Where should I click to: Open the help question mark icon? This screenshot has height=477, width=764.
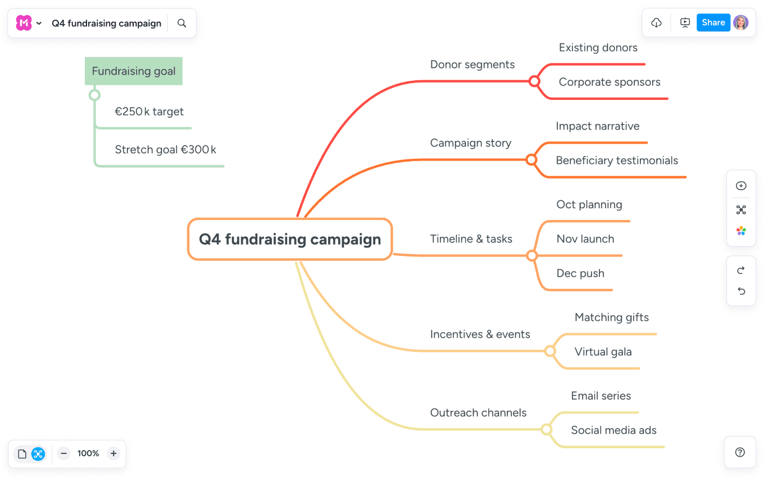coord(740,452)
